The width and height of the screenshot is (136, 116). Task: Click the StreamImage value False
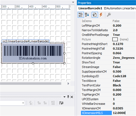tap(117, 67)
